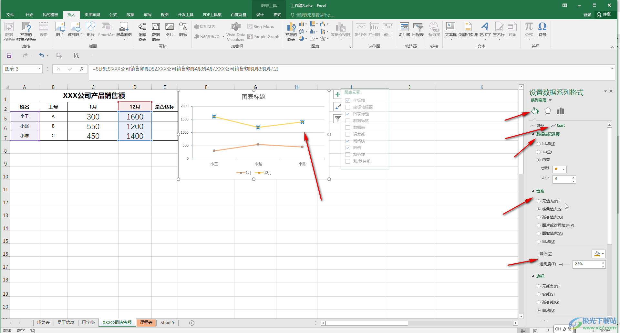Insert a table from ribbon
This screenshot has height=333, width=620.
[x=44, y=29]
